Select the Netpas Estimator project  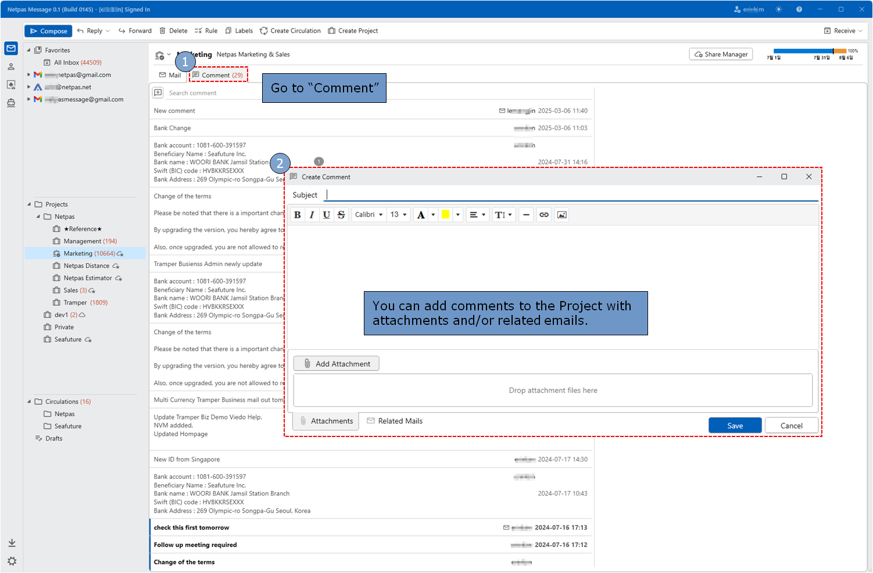(x=87, y=278)
